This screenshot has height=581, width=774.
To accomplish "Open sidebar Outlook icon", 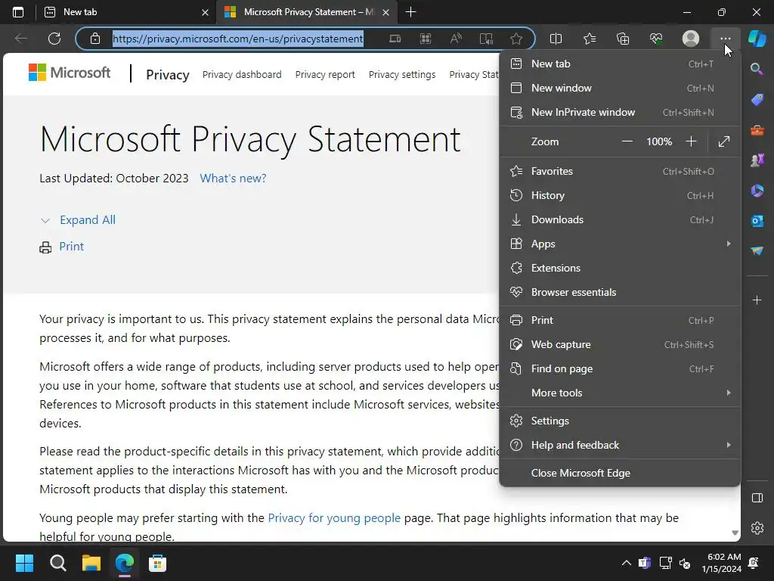I will tap(757, 221).
